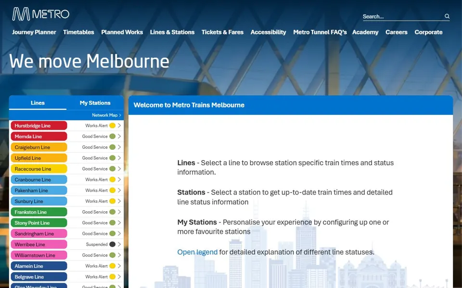Expand the Craigieburn Line row chevron
Screen dimensions: 462x288
pyautogui.click(x=119, y=147)
